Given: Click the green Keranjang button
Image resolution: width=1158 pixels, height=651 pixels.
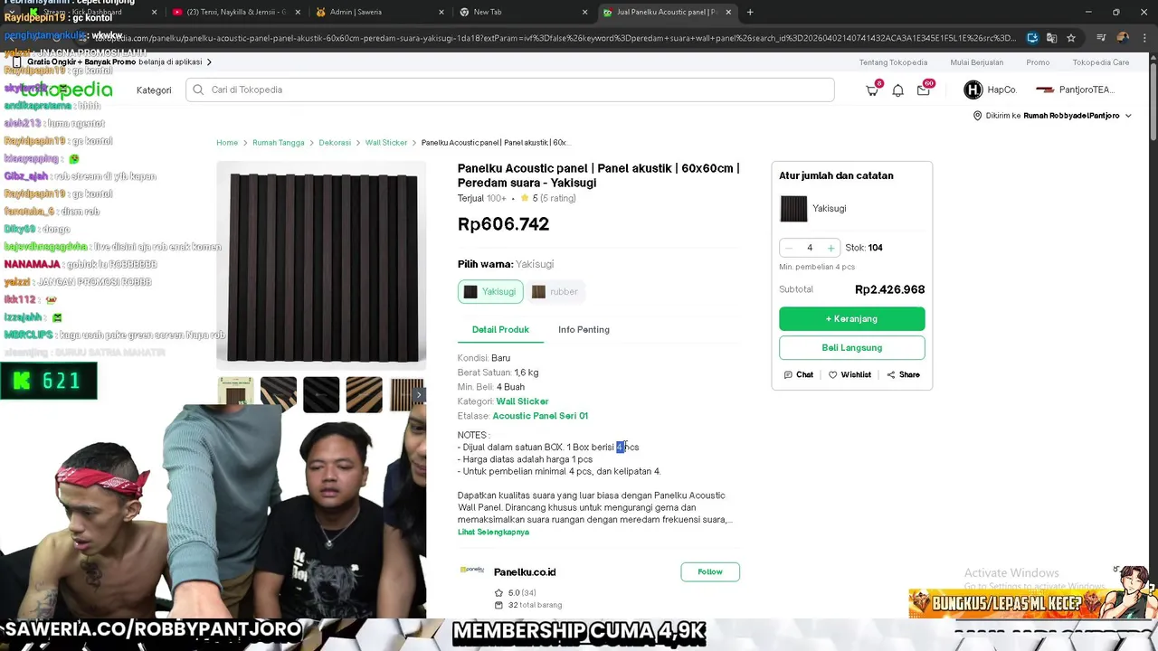Looking at the screenshot, I should click(852, 318).
